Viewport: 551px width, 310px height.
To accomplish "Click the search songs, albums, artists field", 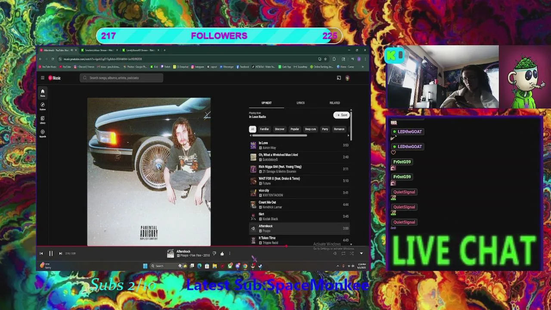I will (121, 78).
